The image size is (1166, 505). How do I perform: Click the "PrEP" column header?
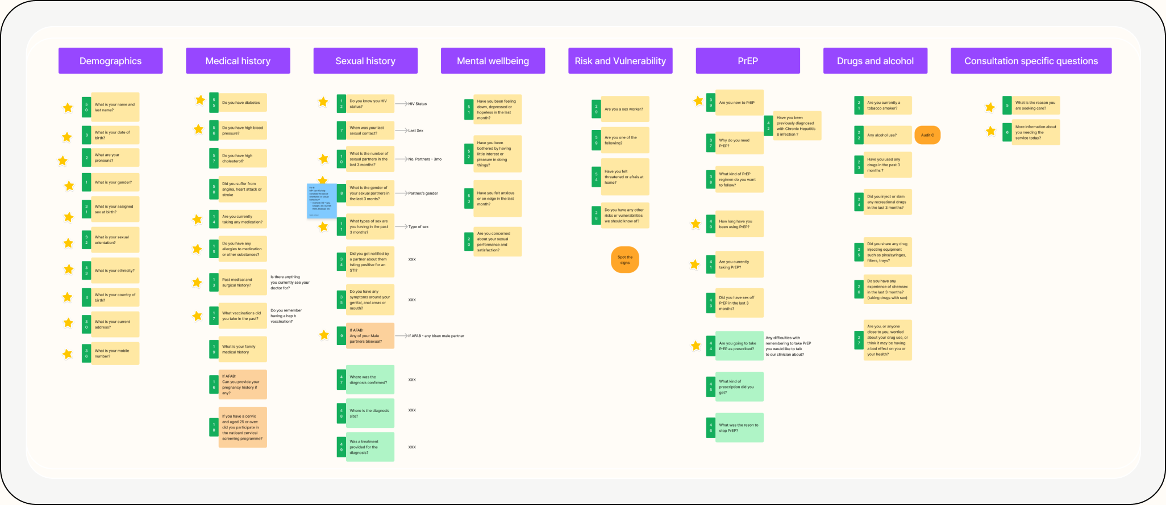[x=748, y=61]
